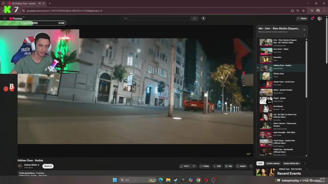The height and width of the screenshot is (184, 328).
Task: Open the tab search dropdown arrow
Action: (x=3, y=3)
